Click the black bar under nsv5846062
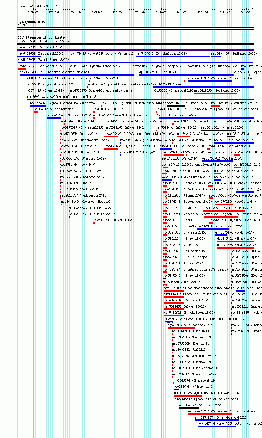This screenshot has width=262, height=438. pyautogui.click(x=218, y=130)
